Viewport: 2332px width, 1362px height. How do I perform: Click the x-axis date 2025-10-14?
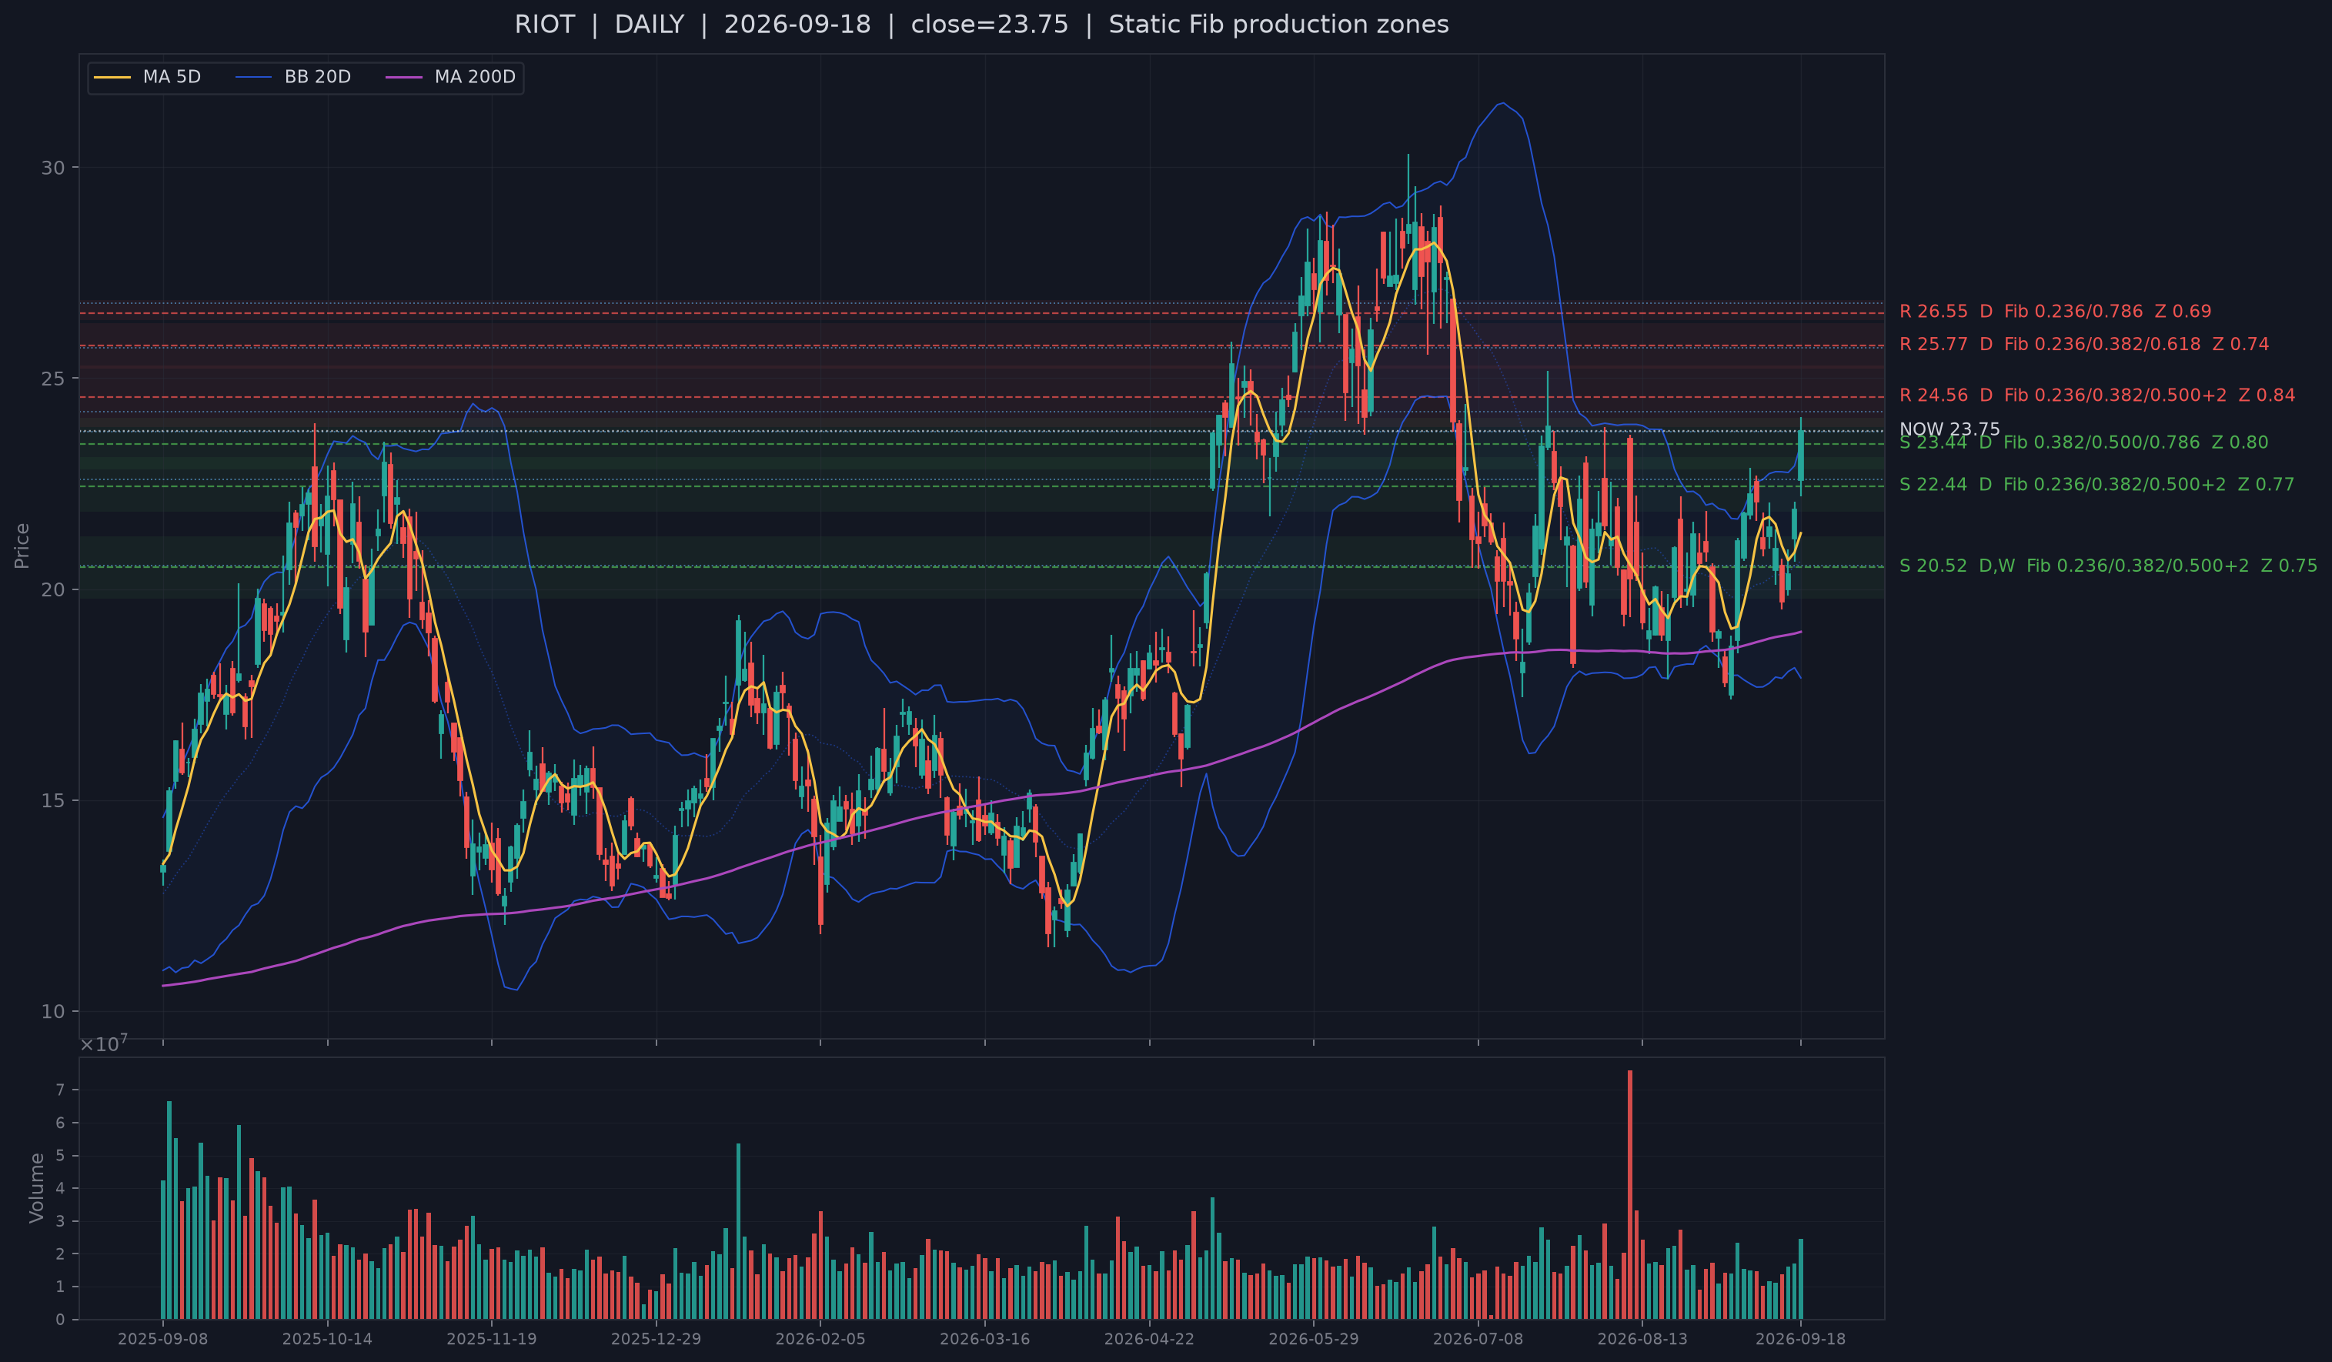click(326, 1339)
